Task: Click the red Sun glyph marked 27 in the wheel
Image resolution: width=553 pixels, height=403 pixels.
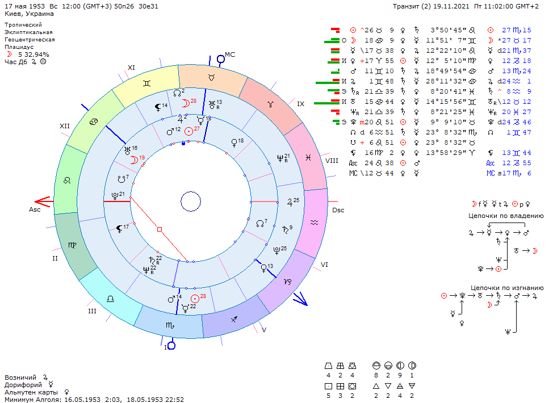Action: coord(189,132)
